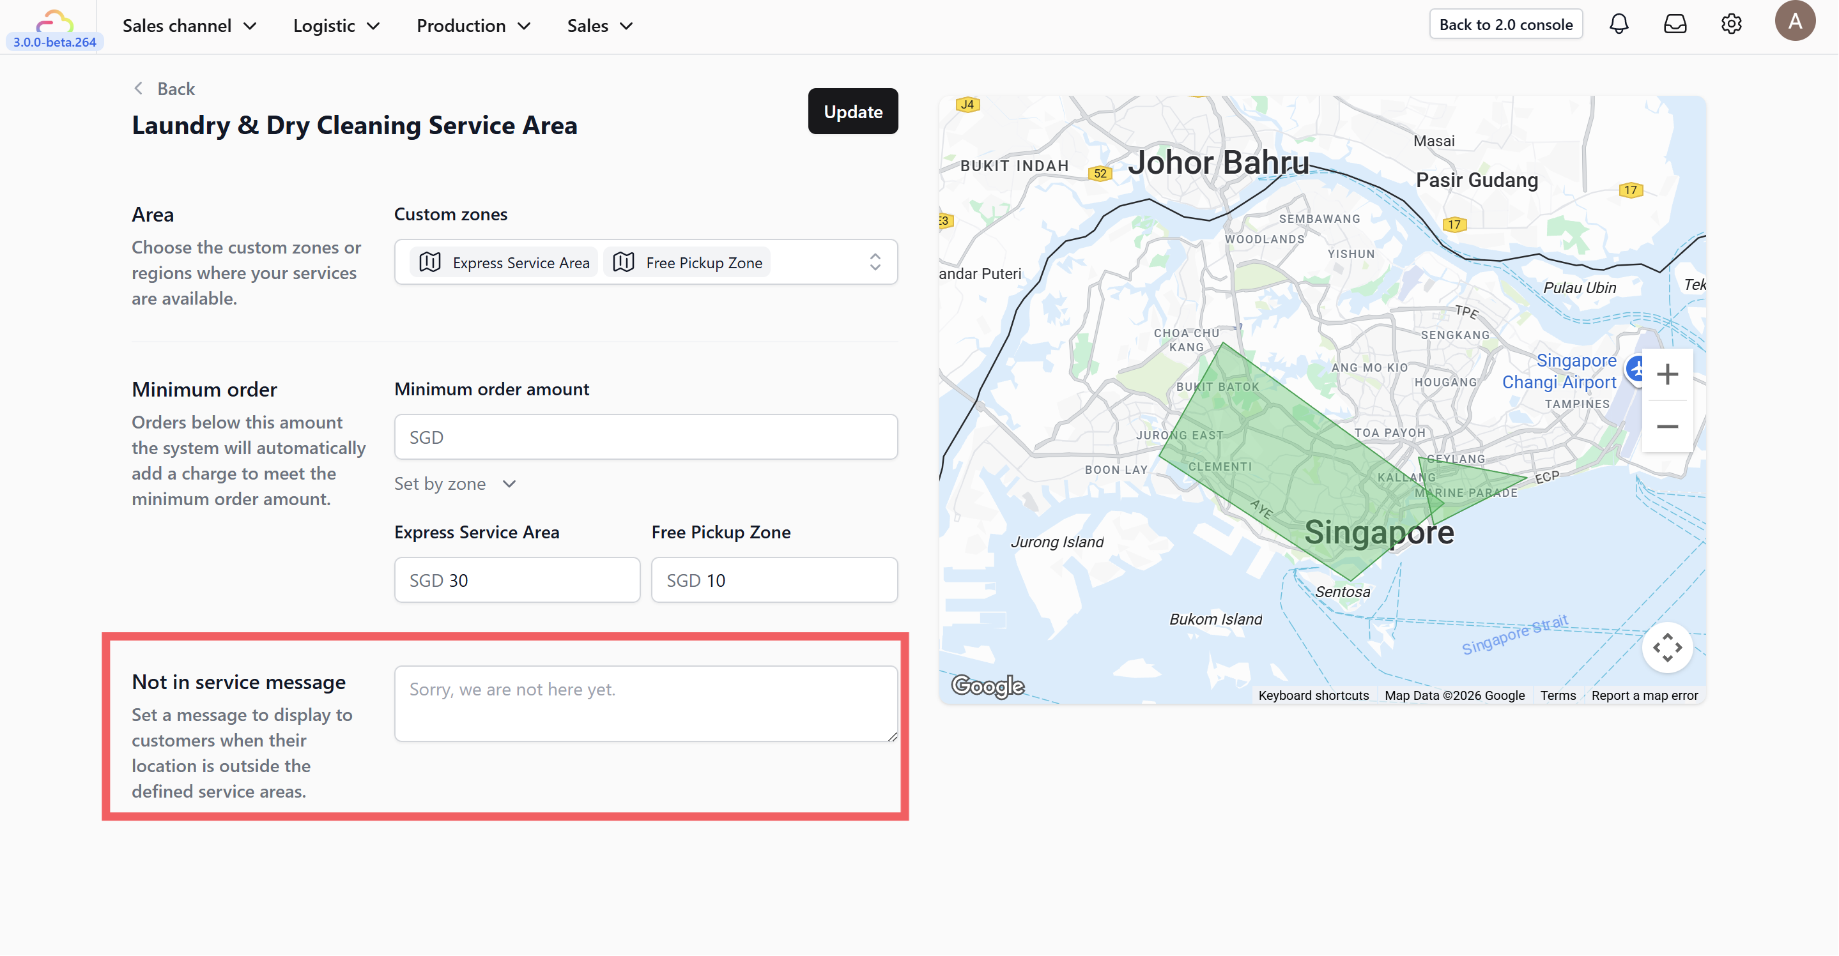
Task: Open the Set by zone dropdown
Action: (x=455, y=483)
